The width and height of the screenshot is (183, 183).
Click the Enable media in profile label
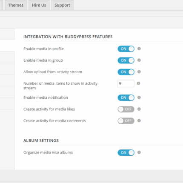[x=44, y=49]
